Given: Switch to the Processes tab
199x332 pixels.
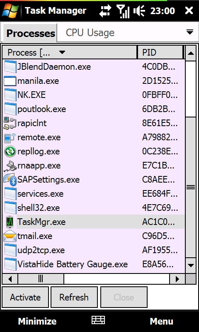Looking at the screenshot, I should (29, 33).
